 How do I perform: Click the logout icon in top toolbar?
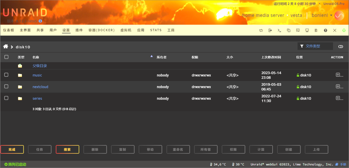click(270, 30)
